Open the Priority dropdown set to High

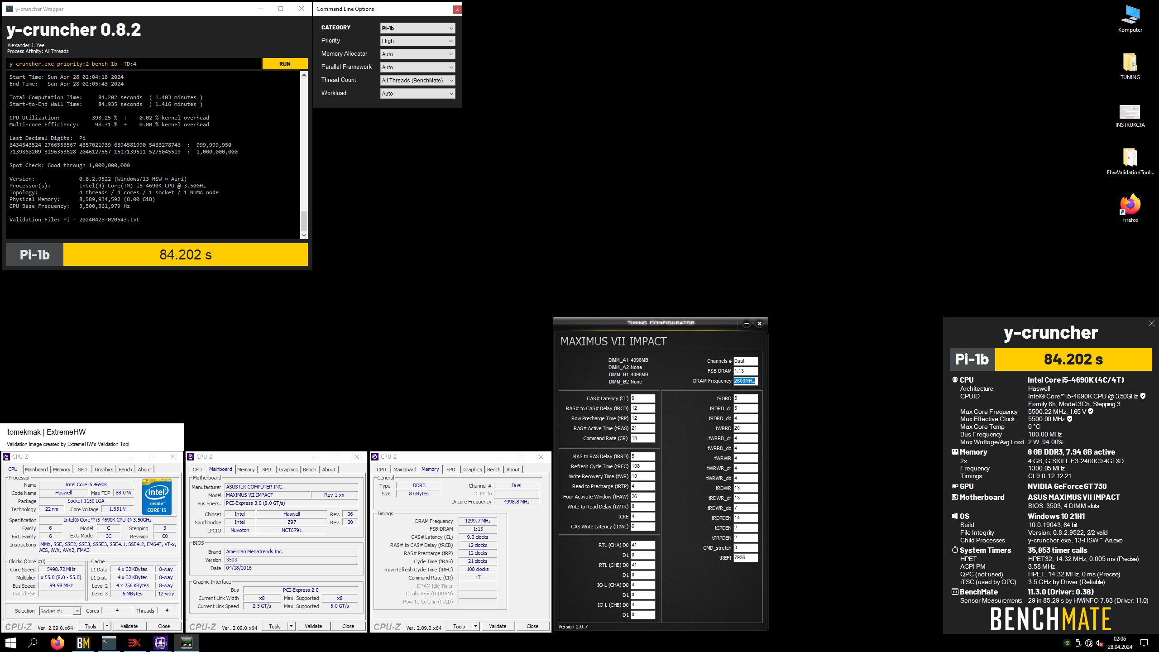417,41
